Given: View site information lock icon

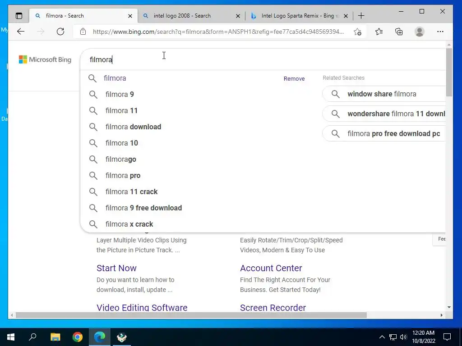Looking at the screenshot, I should point(83,32).
